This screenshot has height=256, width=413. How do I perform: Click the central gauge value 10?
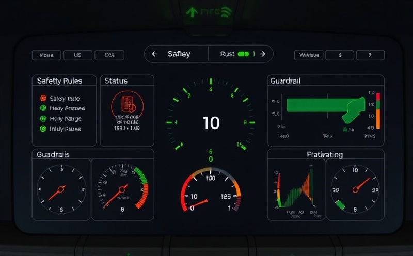tap(211, 123)
